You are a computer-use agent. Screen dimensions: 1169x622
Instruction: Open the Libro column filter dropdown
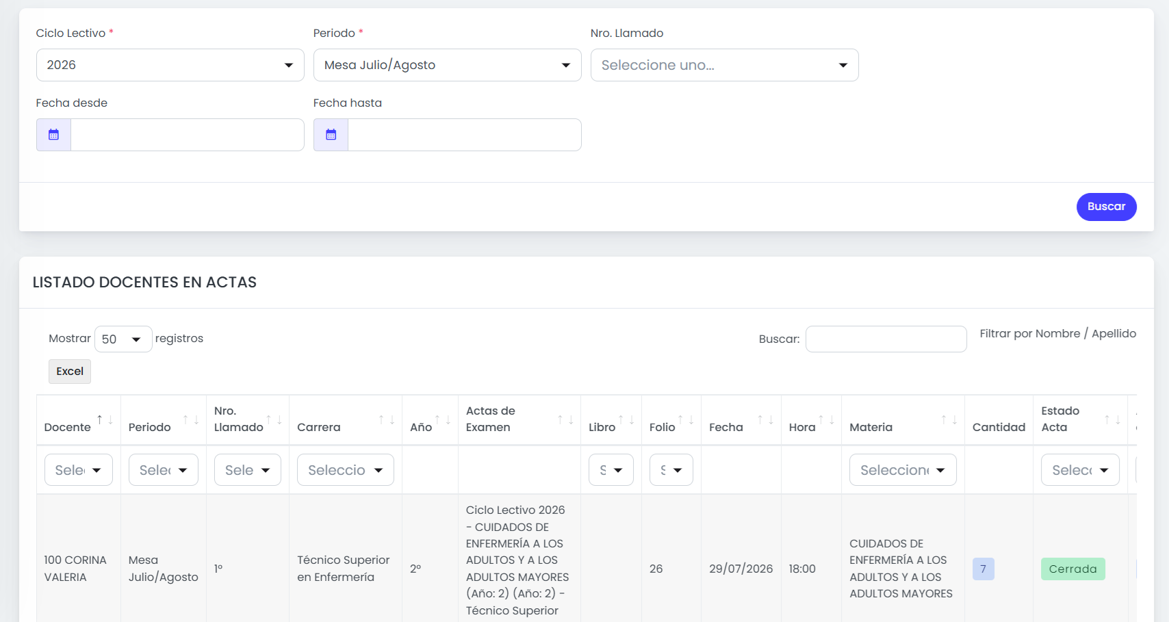click(x=611, y=470)
